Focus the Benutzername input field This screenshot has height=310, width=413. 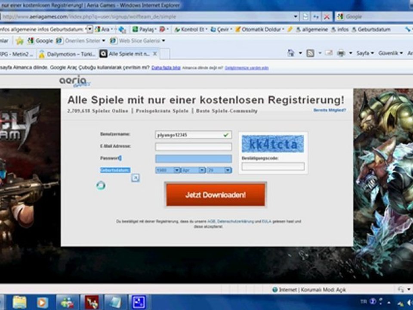pos(193,135)
